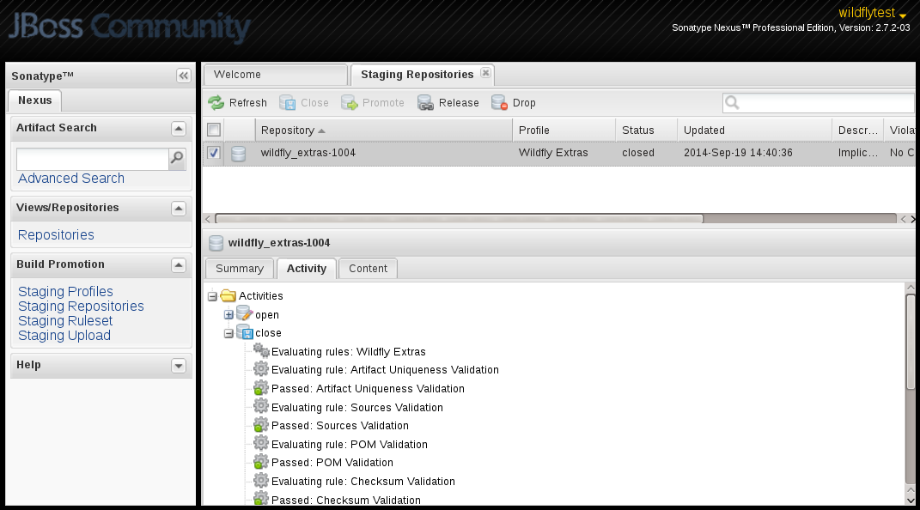The height and width of the screenshot is (510, 920).
Task: Click the Profile column header
Action: pyautogui.click(x=564, y=131)
